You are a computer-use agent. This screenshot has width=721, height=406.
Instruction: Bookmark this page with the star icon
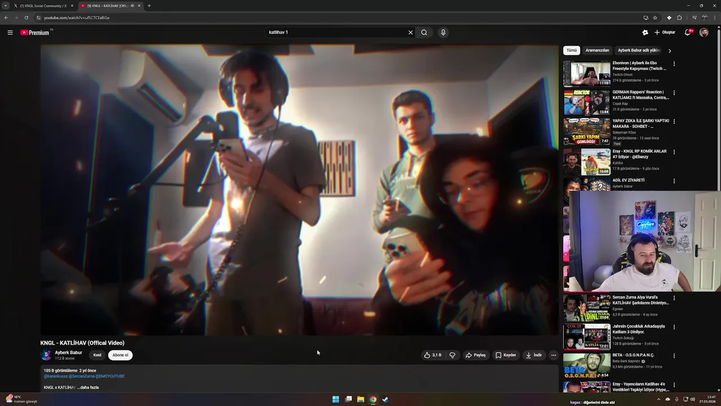(655, 18)
